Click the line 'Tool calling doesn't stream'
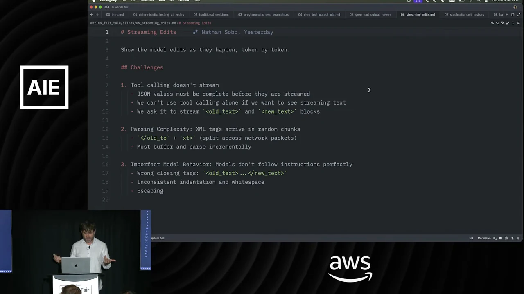Image resolution: width=524 pixels, height=294 pixels. pos(169,85)
